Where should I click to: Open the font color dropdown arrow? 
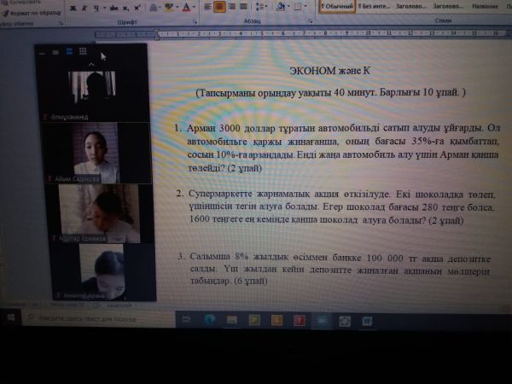pos(194,8)
